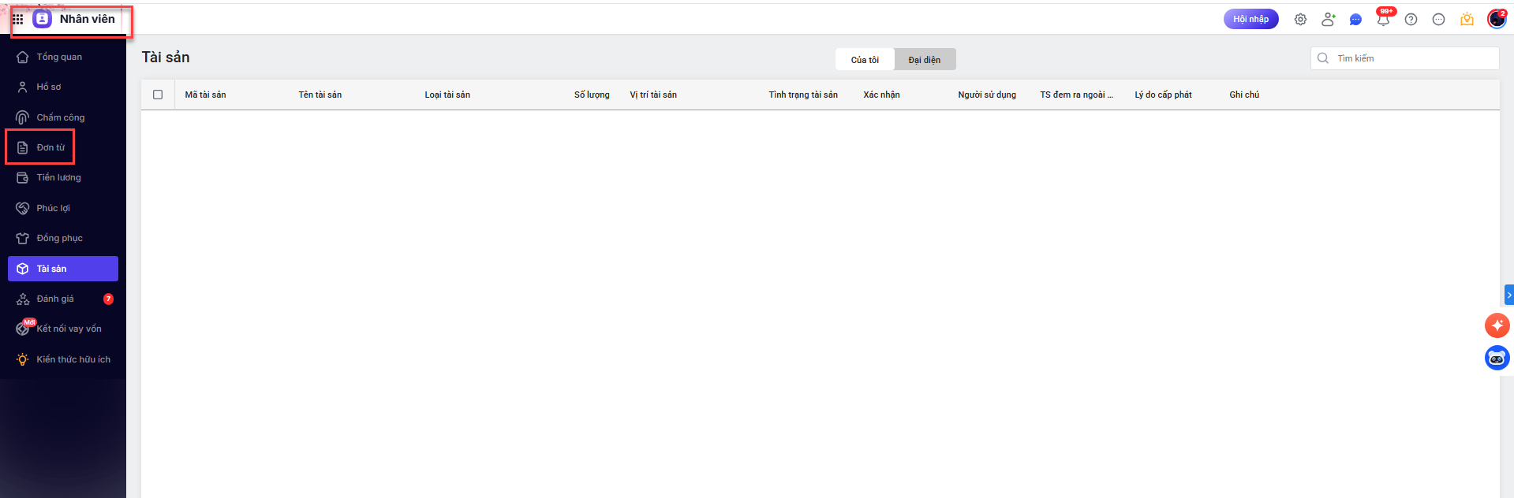Click the Hội nhập button
Screen dimensions: 1514x498
[1250, 19]
